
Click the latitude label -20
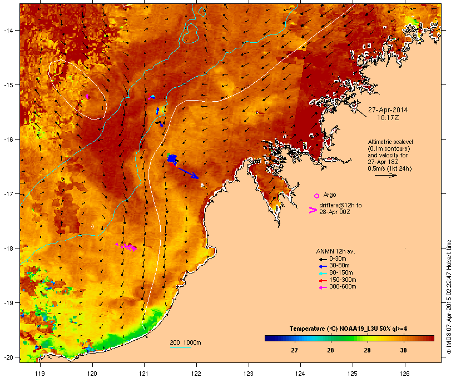[x=8, y=357]
